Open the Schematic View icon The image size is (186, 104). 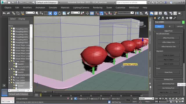tap(160, 13)
